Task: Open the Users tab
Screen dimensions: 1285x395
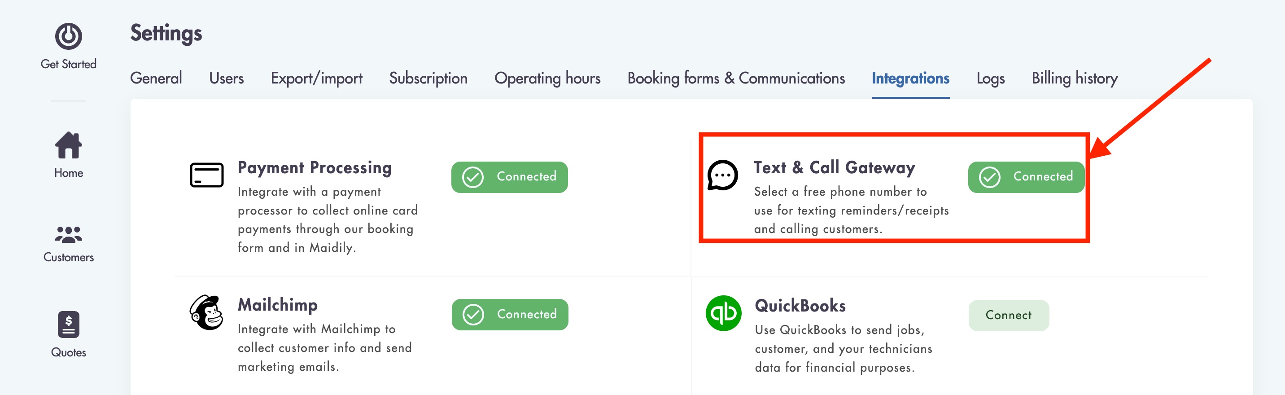Action: click(226, 78)
